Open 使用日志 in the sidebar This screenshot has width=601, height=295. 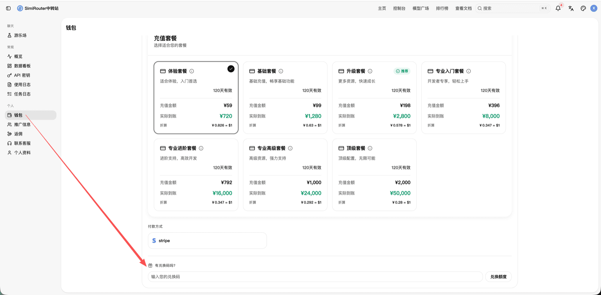click(31, 85)
